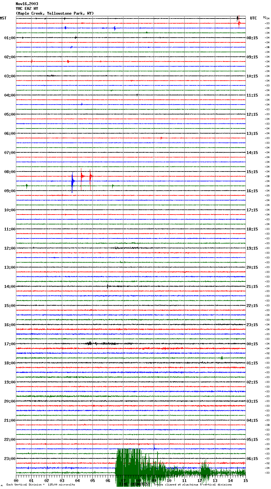This screenshot has width=271, height=489.
Task: Click the date header 'Nov16,2003'
Action: [27, 4]
